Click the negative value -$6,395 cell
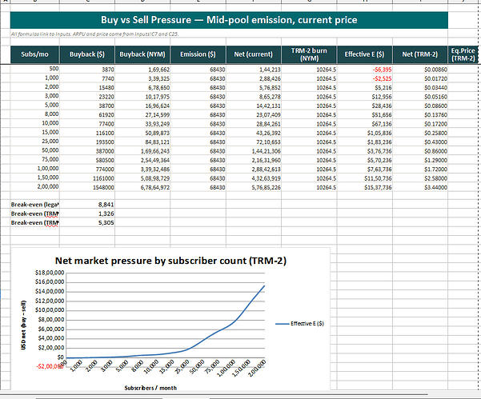 tap(364, 70)
